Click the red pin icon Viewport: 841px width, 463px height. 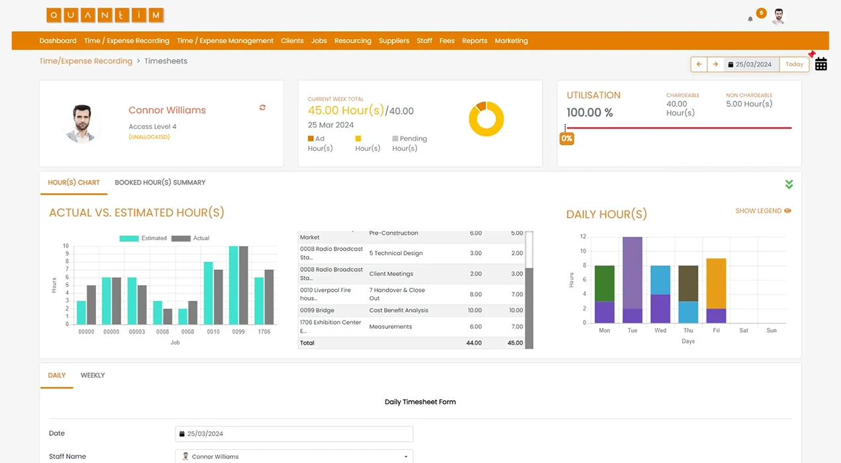pos(812,54)
